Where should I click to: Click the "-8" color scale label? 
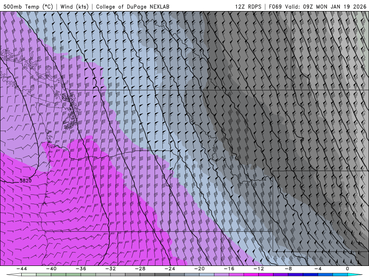[x=288, y=269]
